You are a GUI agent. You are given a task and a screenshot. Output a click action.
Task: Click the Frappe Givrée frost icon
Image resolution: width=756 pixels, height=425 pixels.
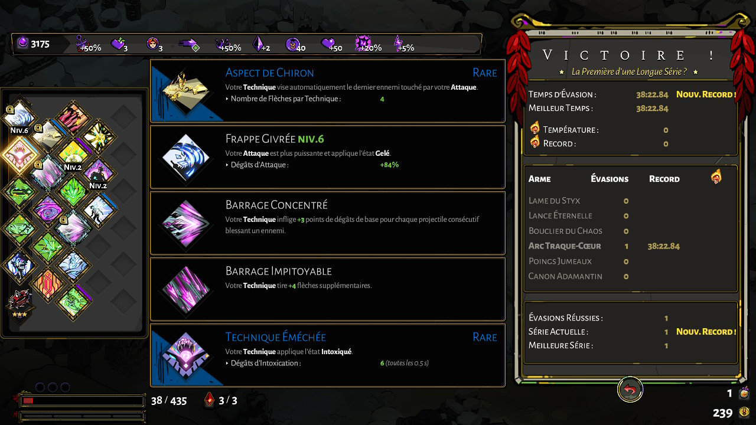pos(186,157)
